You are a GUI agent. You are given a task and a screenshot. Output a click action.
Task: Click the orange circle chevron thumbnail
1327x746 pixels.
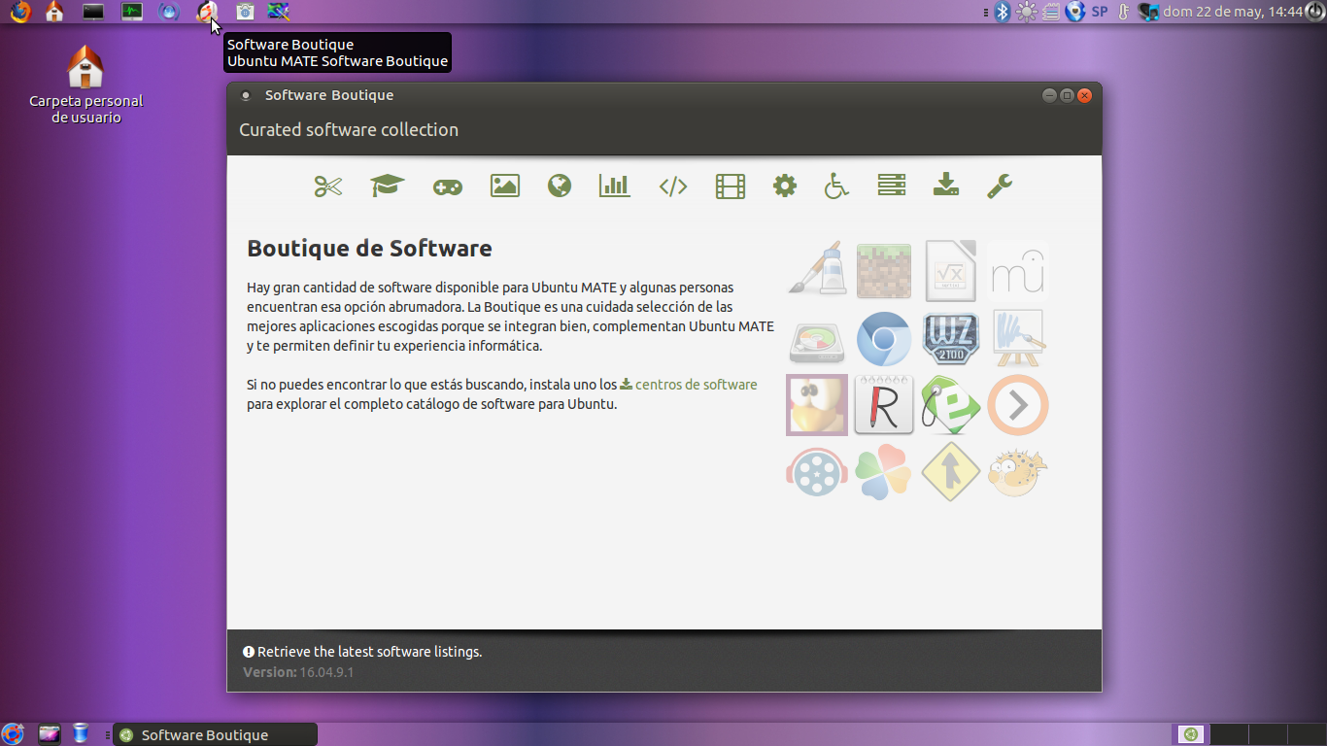tap(1018, 404)
